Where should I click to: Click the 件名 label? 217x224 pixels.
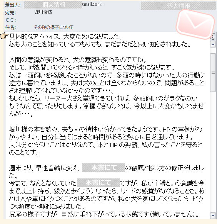pos(10,27)
